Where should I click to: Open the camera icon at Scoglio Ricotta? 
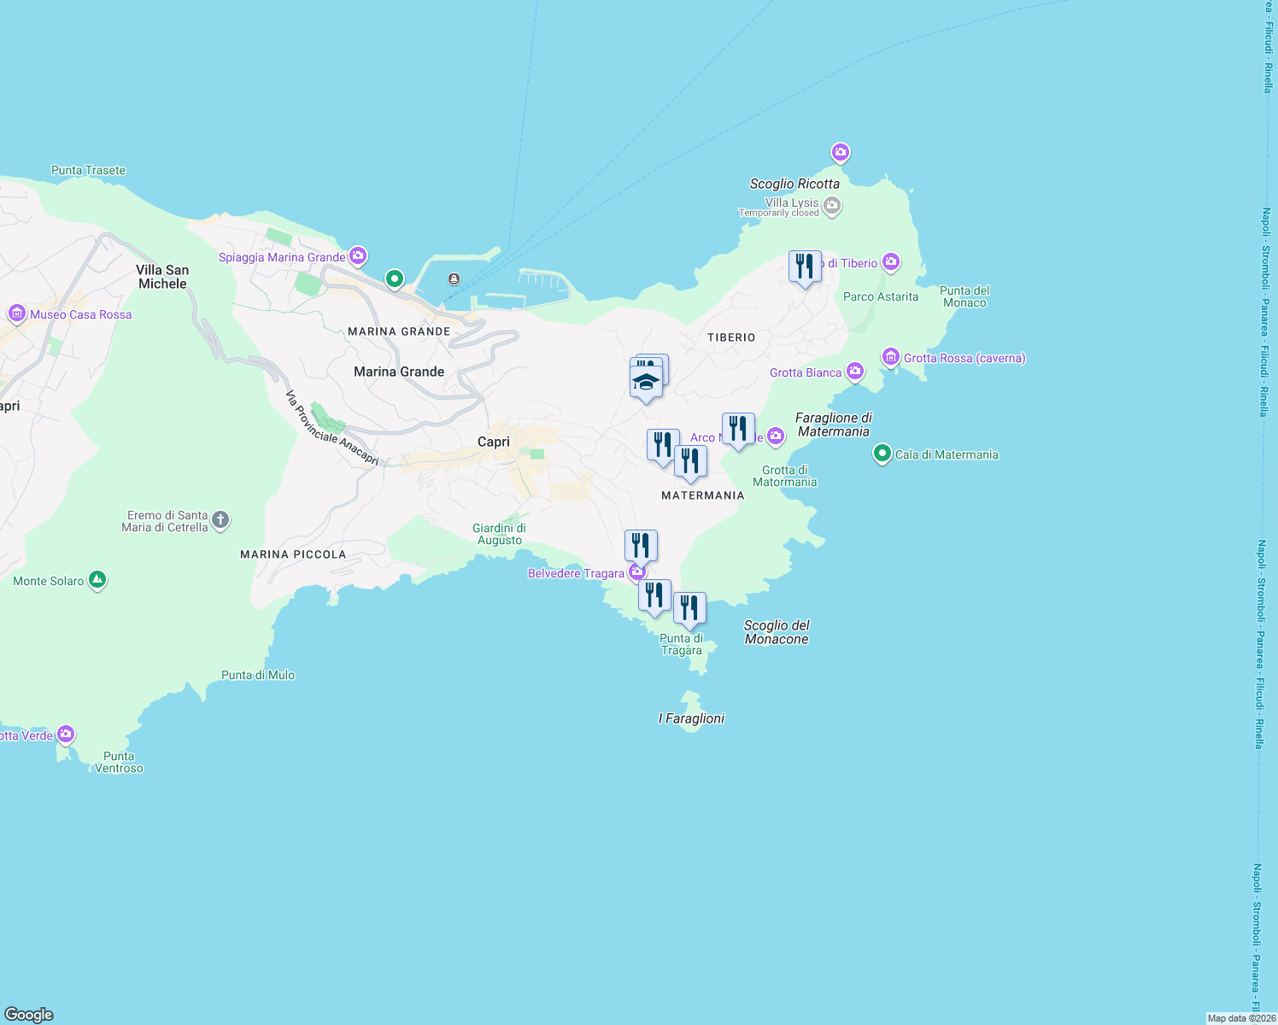pos(840,152)
